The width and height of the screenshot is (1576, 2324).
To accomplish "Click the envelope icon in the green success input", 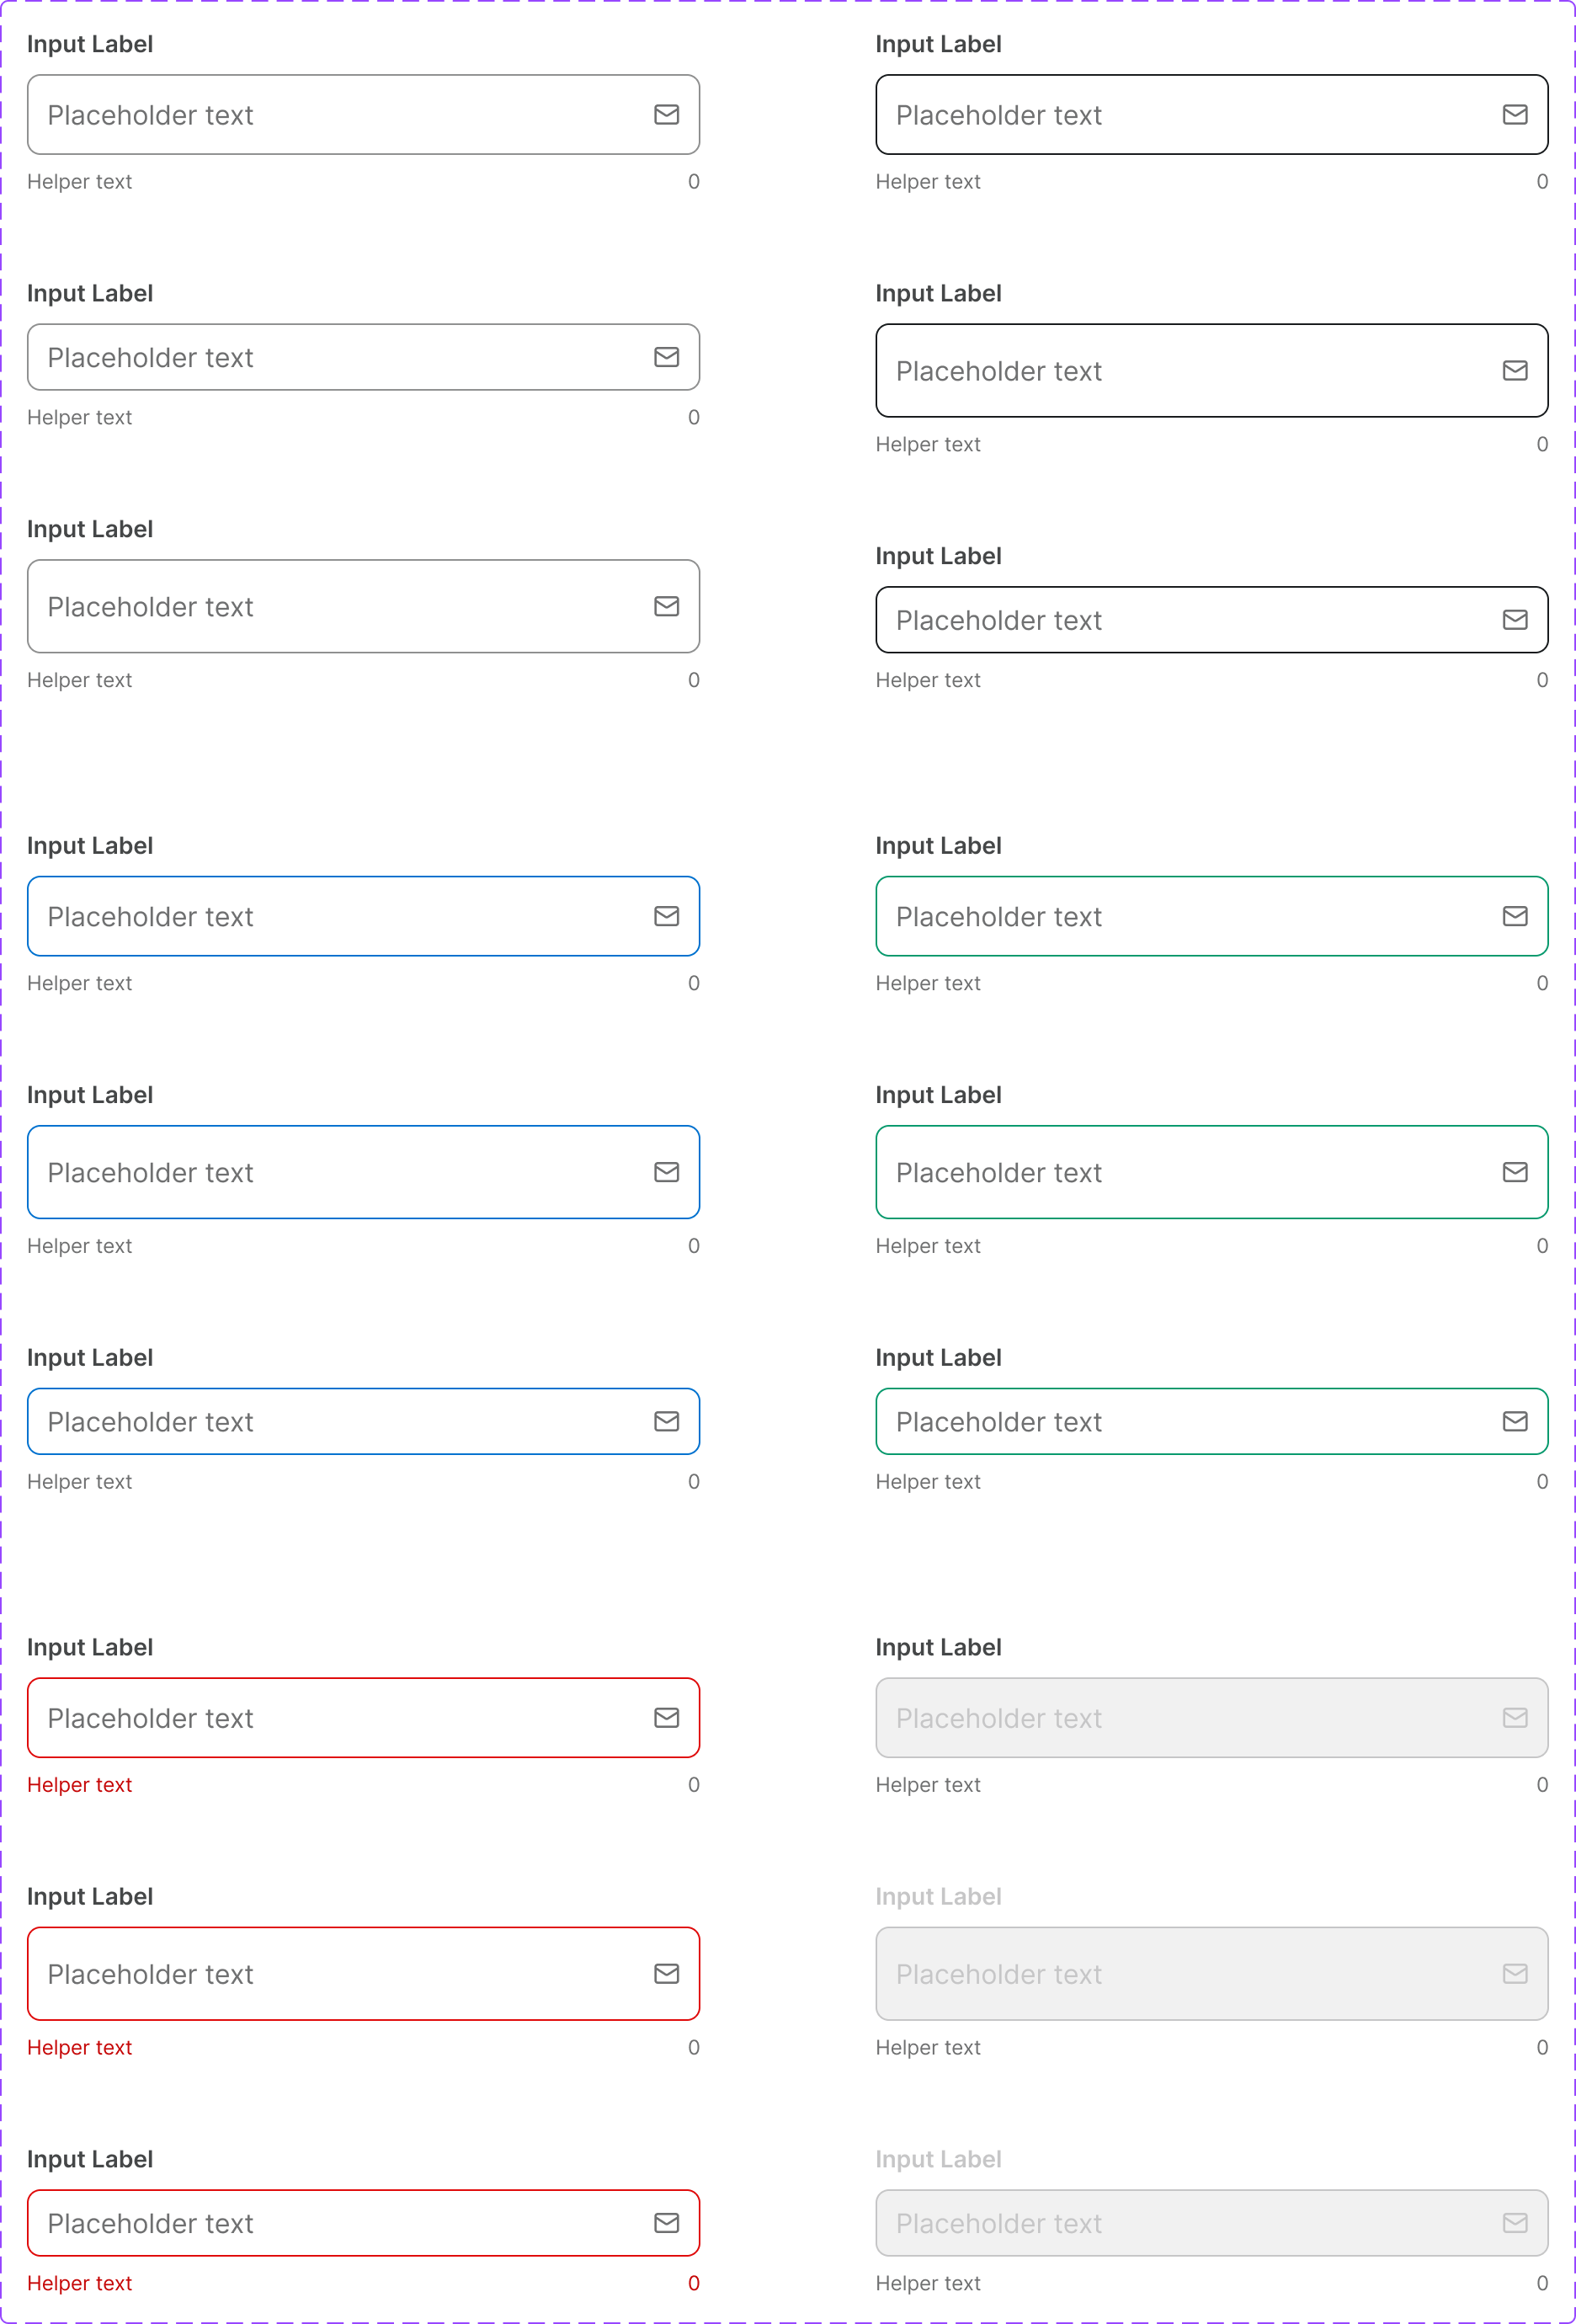I will 1516,916.
